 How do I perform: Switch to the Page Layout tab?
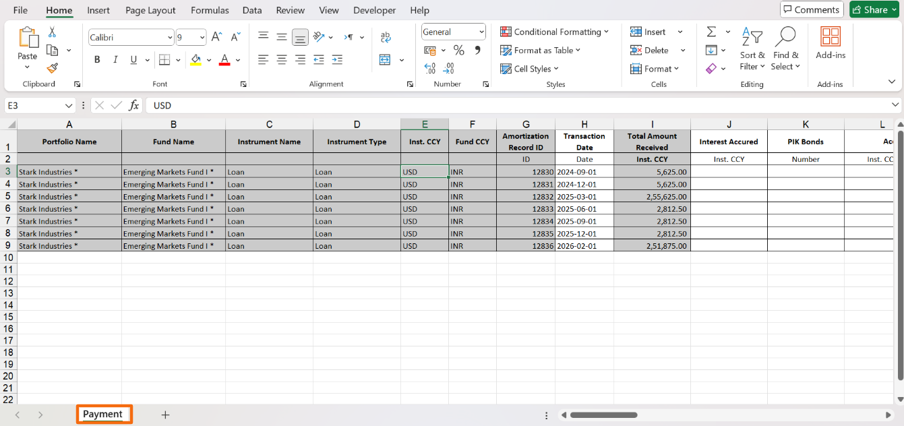(150, 10)
